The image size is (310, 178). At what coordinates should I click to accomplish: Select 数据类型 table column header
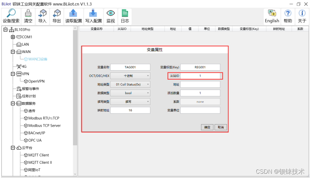(x=224, y=29)
